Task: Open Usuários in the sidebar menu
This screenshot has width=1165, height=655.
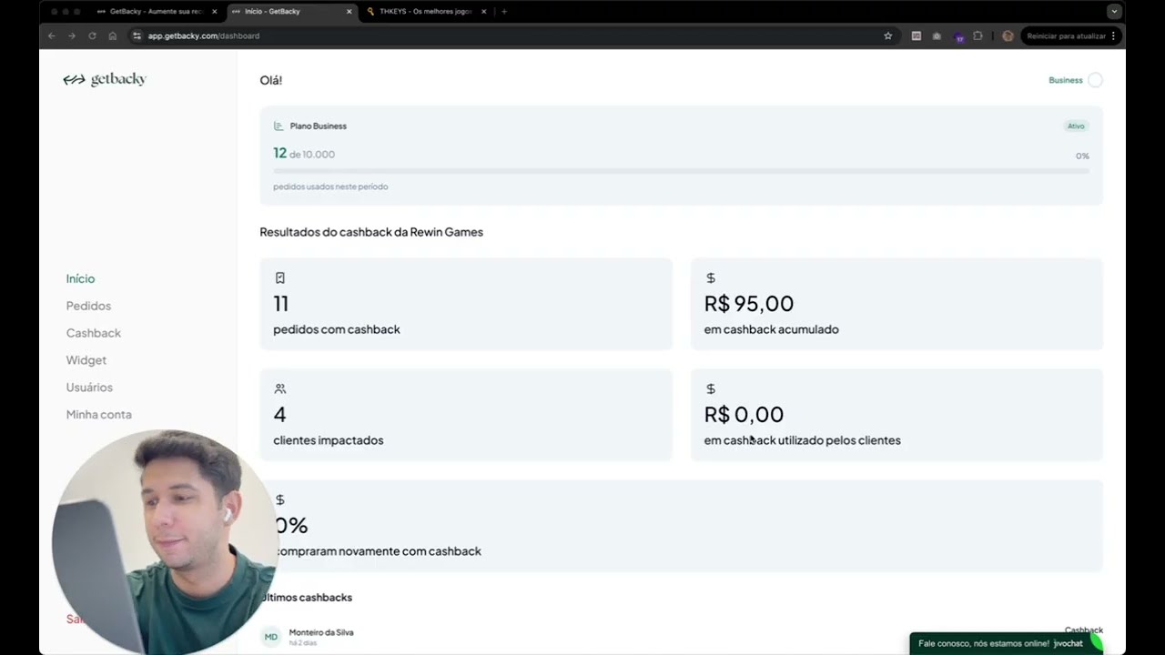Action: (x=89, y=388)
